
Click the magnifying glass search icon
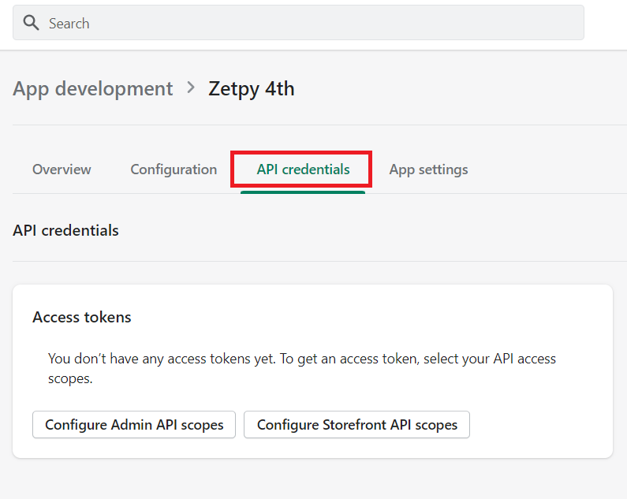coord(31,23)
